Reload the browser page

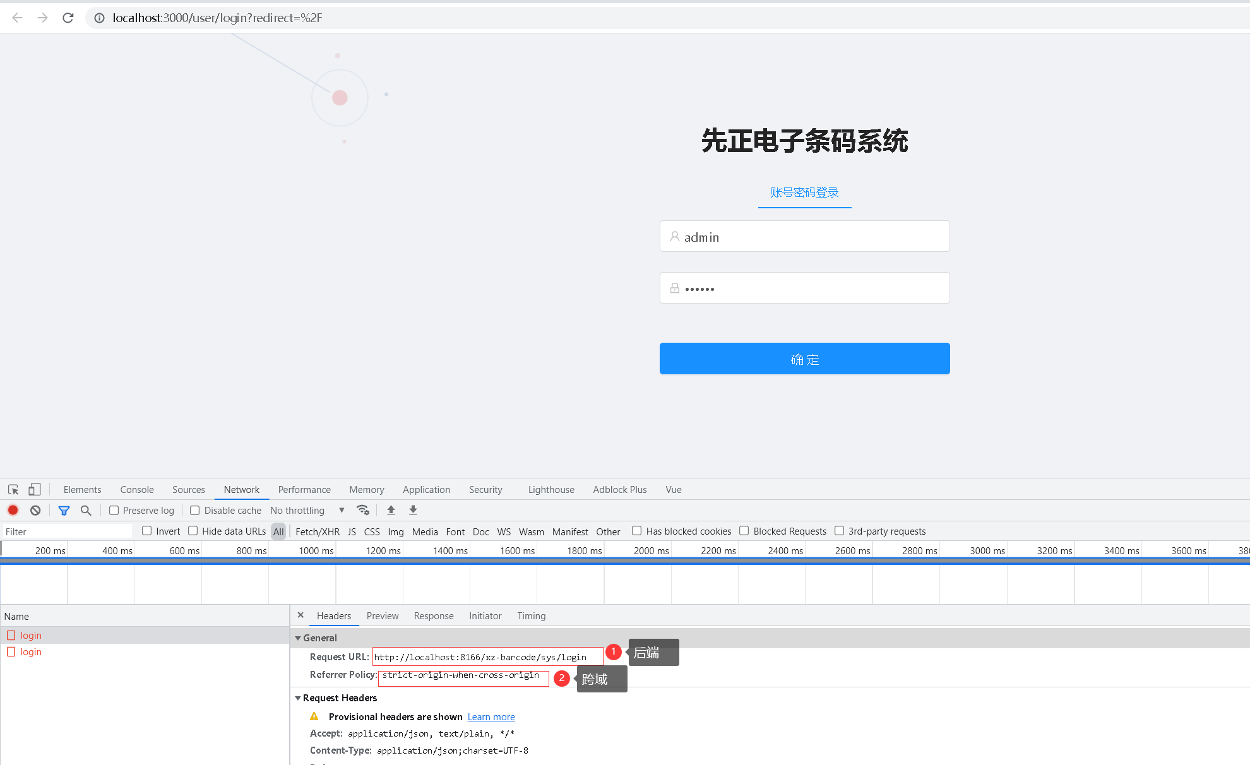[x=68, y=18]
